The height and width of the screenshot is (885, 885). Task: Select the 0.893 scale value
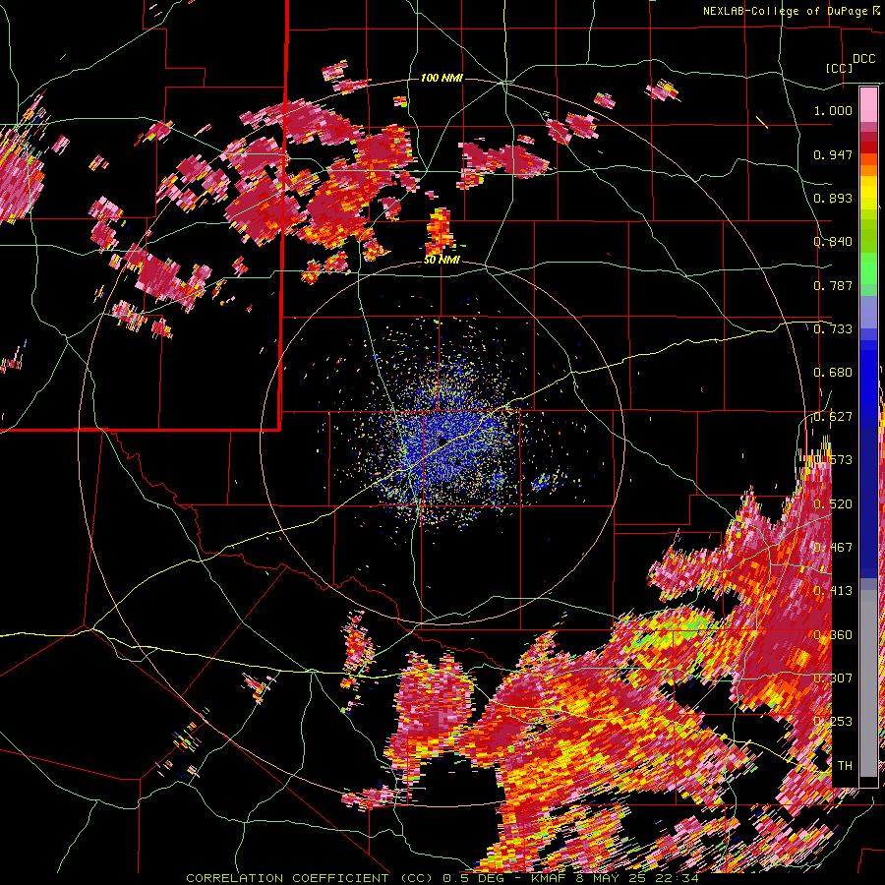click(833, 198)
